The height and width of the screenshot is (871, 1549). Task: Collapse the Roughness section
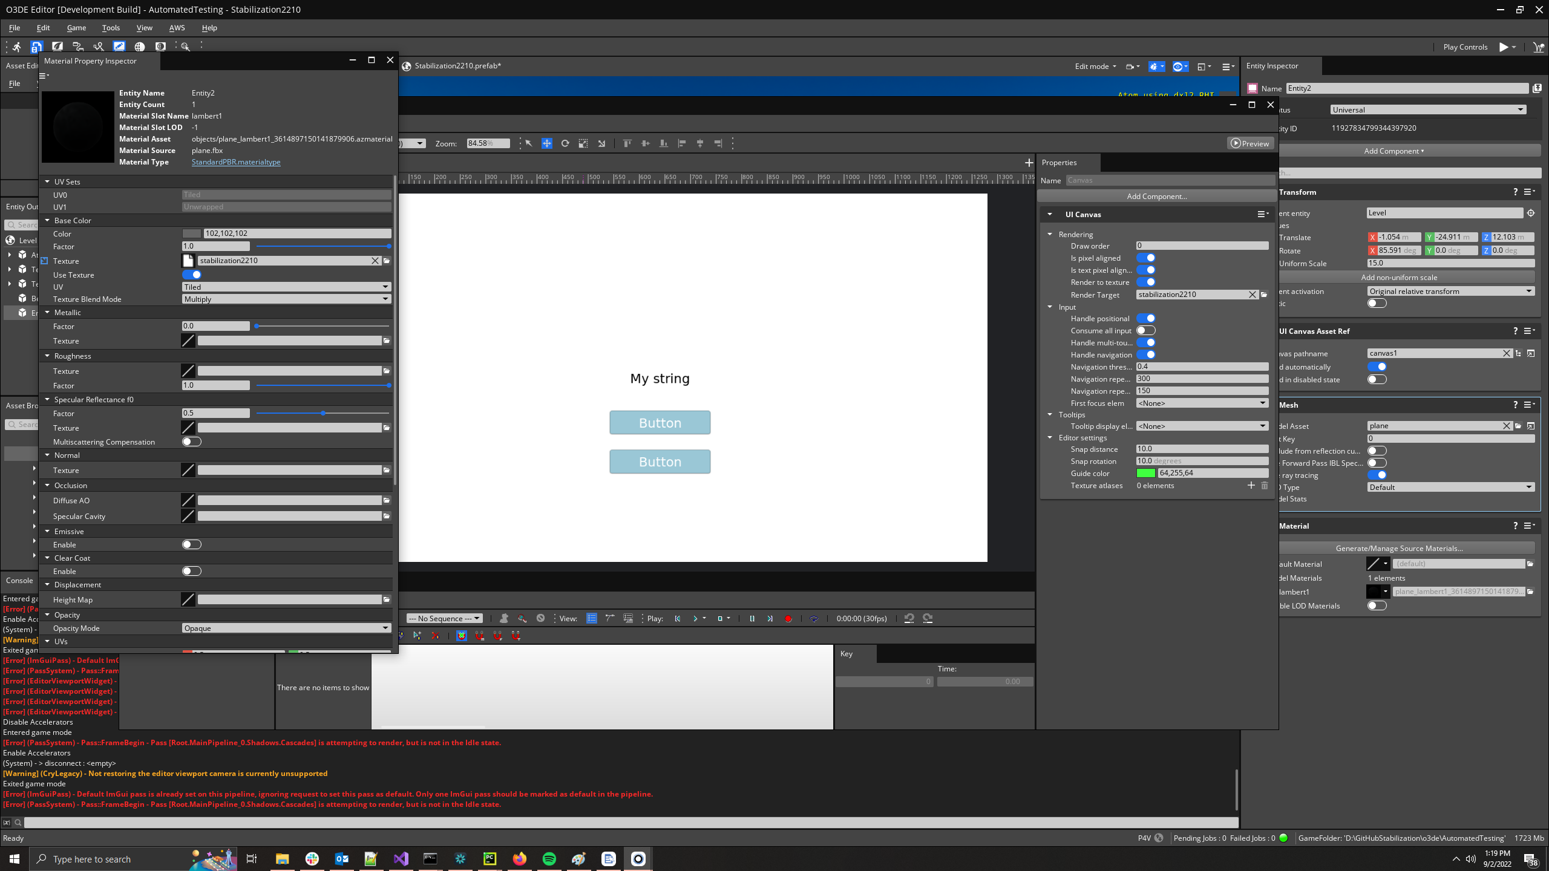tap(47, 356)
